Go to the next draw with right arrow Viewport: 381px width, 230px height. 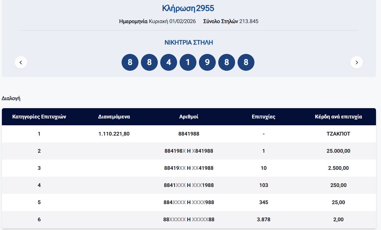356,62
